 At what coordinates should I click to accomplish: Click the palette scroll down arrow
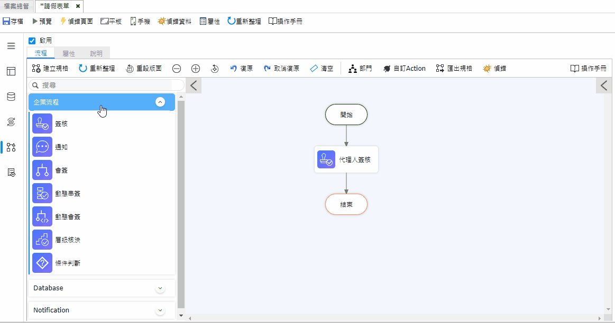point(181,315)
